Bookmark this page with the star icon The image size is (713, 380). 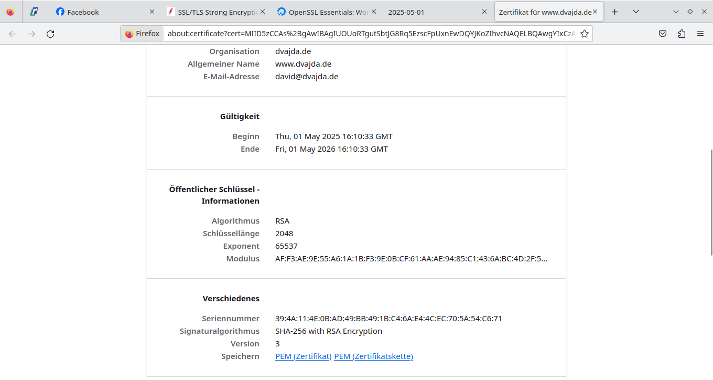(x=585, y=34)
